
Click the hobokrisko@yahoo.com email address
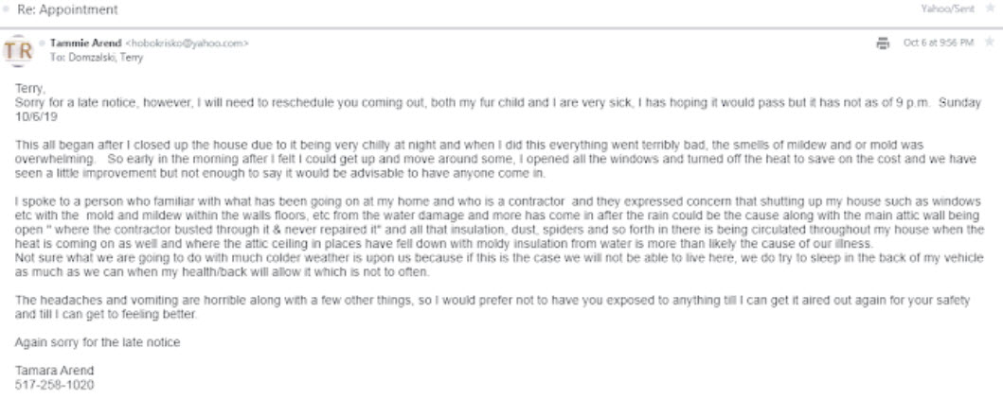pyautogui.click(x=187, y=43)
